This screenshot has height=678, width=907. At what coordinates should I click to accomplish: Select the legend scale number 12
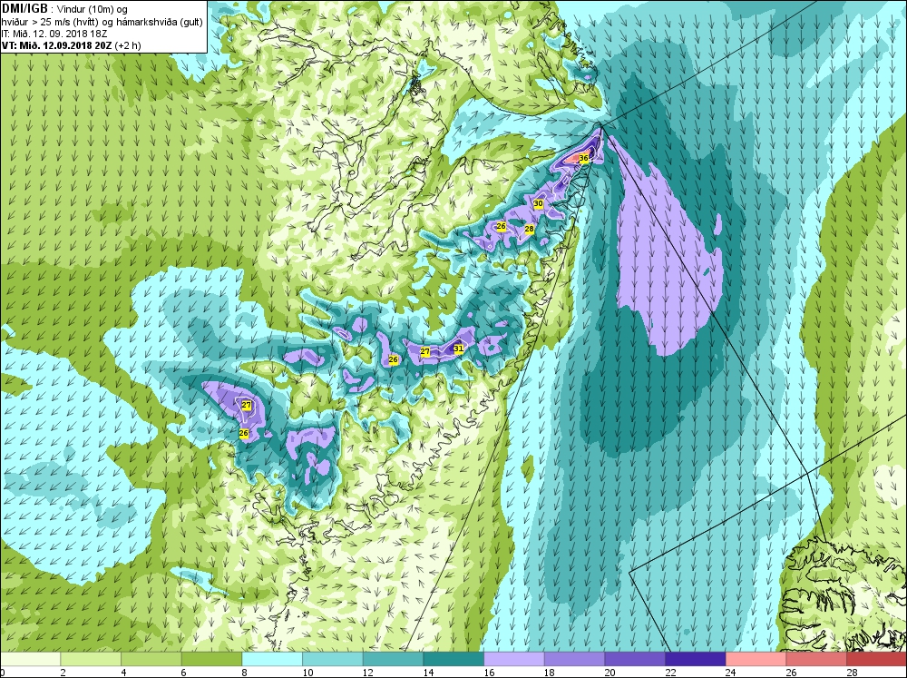[368, 673]
